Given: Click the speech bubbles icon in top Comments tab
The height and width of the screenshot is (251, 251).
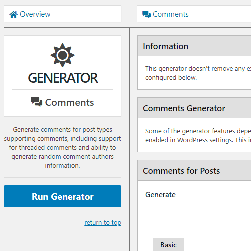Looking at the screenshot, I should 146,14.
